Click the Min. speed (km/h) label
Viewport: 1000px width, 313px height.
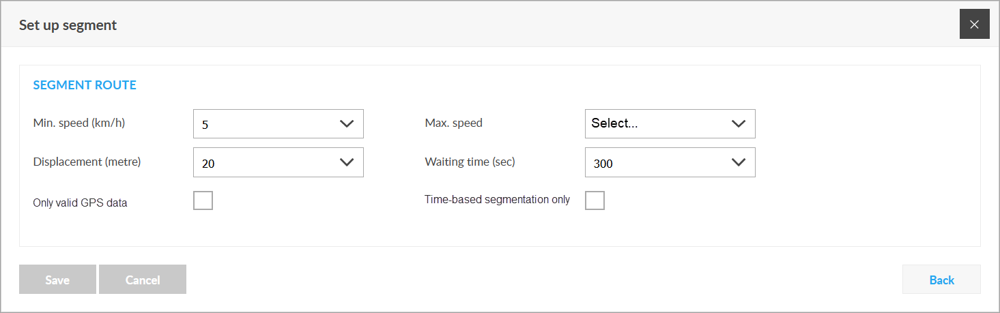[79, 123]
